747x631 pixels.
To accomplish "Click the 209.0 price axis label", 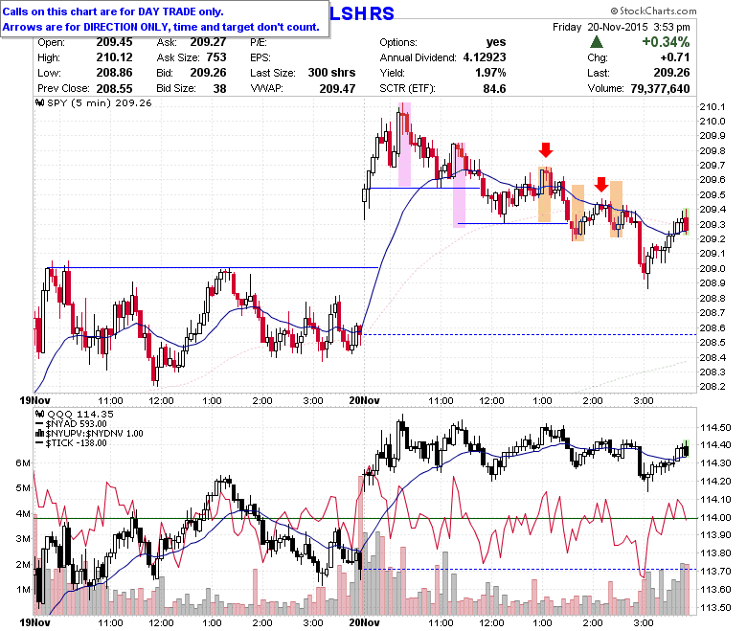I will coord(713,269).
